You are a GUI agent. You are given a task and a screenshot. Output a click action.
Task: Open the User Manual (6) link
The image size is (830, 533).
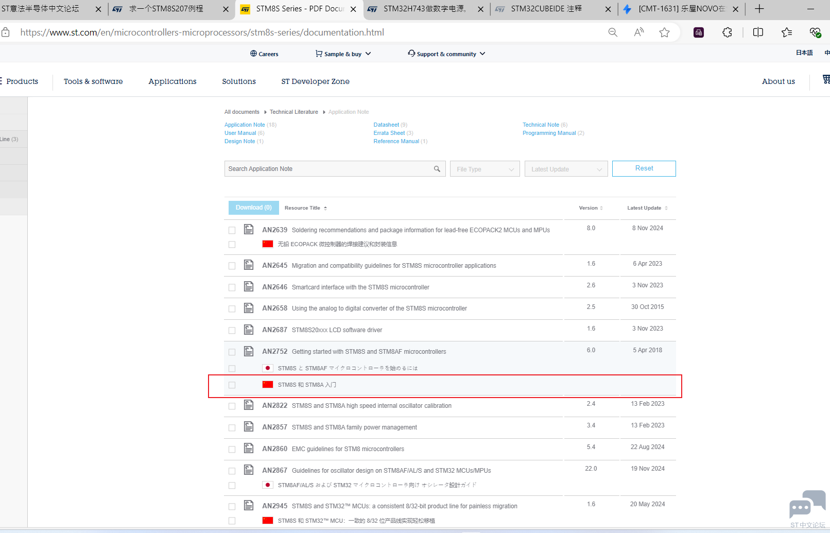click(245, 133)
